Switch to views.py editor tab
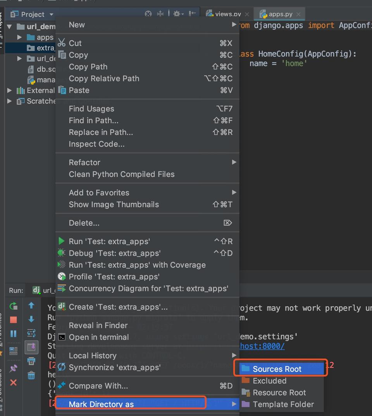 coord(227,14)
